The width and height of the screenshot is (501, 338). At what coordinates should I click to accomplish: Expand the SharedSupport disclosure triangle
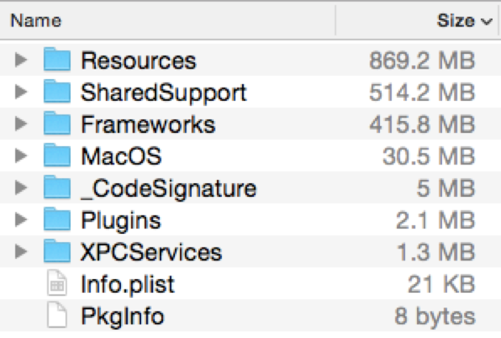(x=20, y=92)
